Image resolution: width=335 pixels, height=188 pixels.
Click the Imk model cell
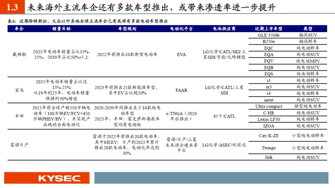coord(269,157)
